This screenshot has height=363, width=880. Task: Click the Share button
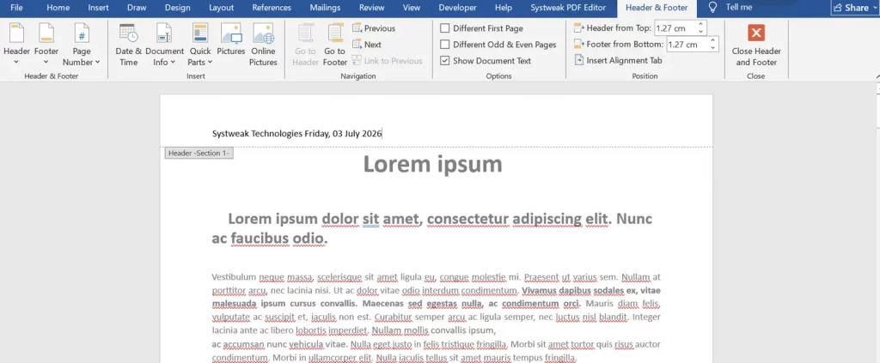[x=855, y=8]
